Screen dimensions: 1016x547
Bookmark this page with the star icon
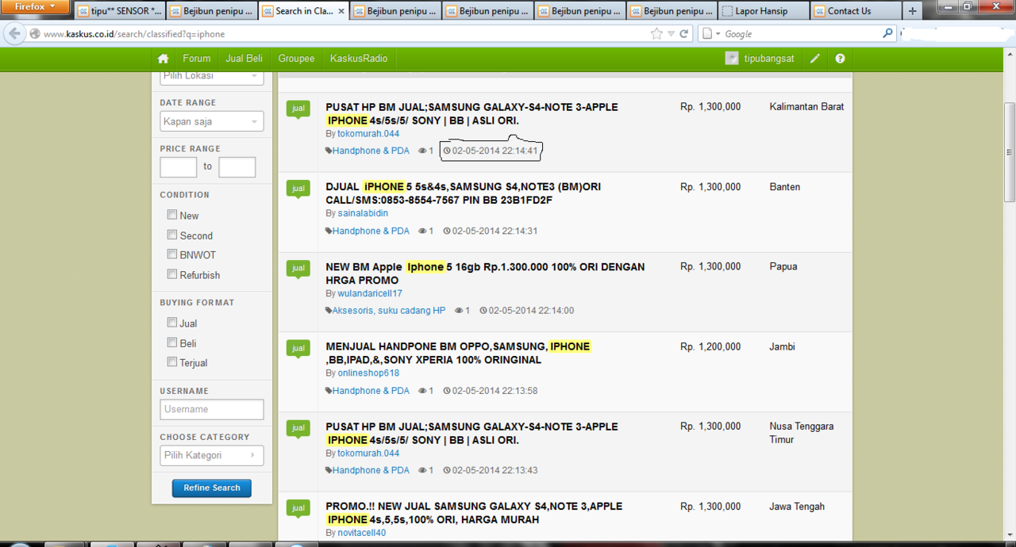(x=656, y=34)
